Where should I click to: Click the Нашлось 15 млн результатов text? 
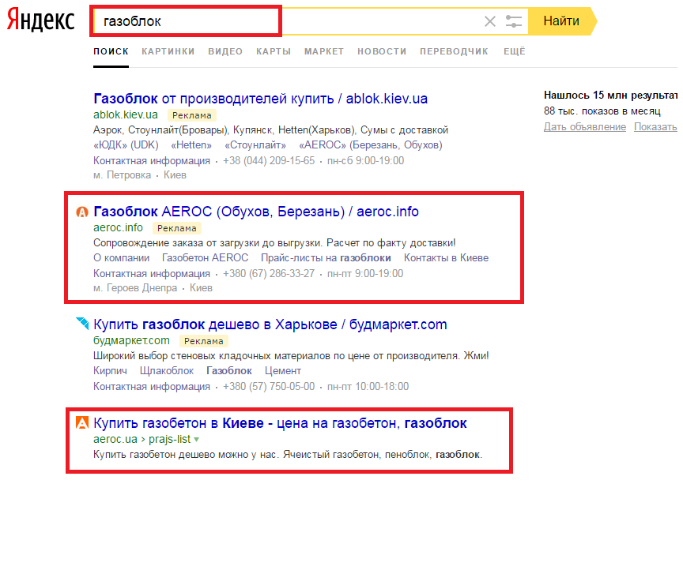610,96
